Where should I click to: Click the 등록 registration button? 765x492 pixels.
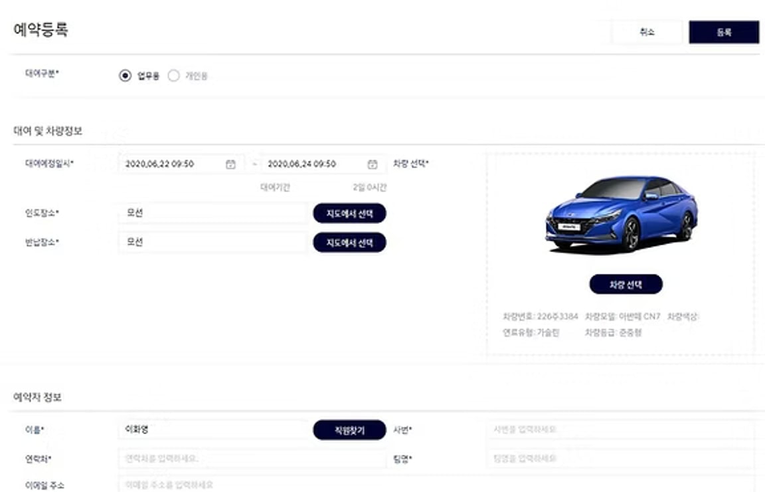coord(724,31)
